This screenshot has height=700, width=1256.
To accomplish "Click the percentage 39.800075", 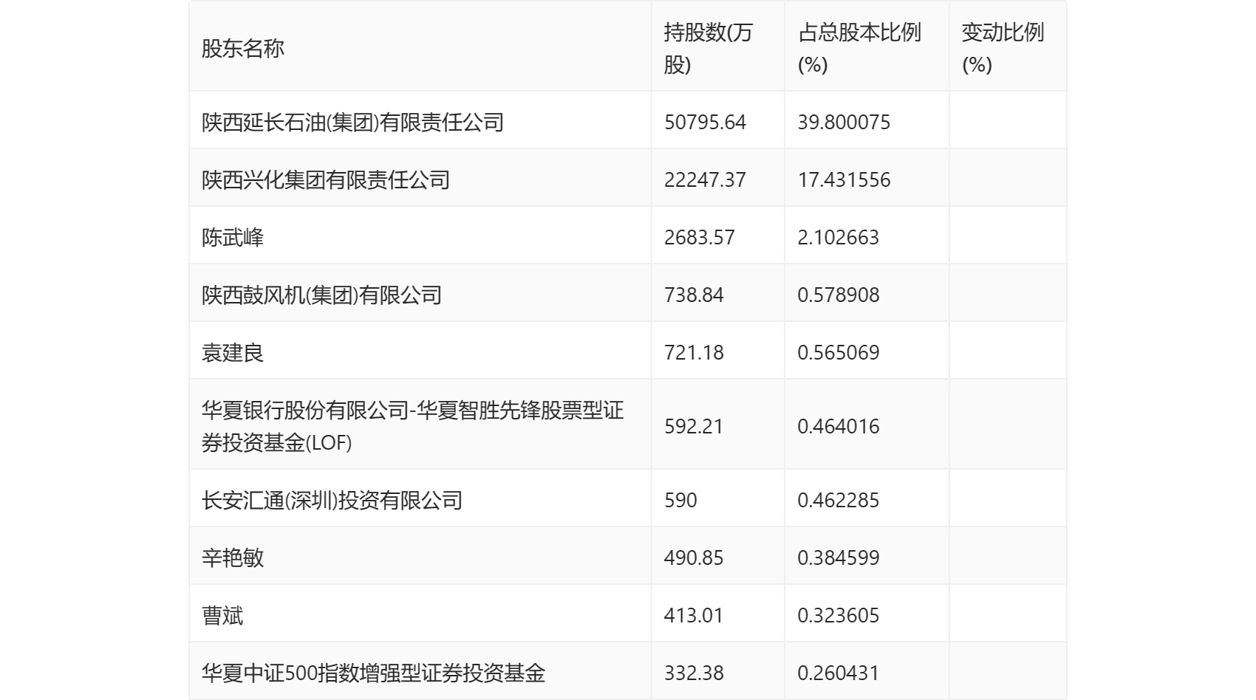I will 844,122.
